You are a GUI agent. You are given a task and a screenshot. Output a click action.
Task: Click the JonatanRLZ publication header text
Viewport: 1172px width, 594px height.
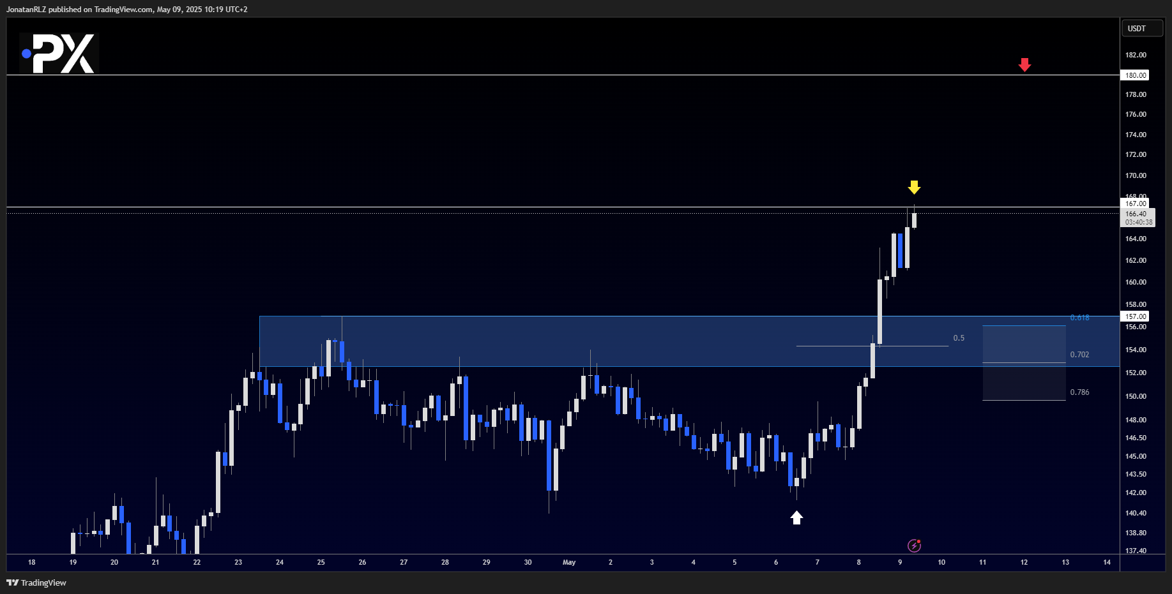(126, 10)
